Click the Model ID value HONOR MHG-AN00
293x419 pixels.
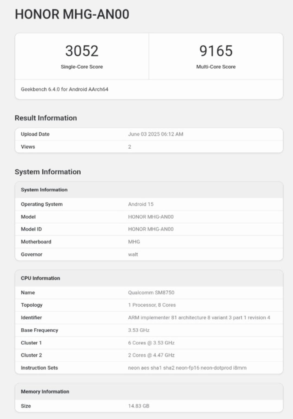pyautogui.click(x=151, y=229)
